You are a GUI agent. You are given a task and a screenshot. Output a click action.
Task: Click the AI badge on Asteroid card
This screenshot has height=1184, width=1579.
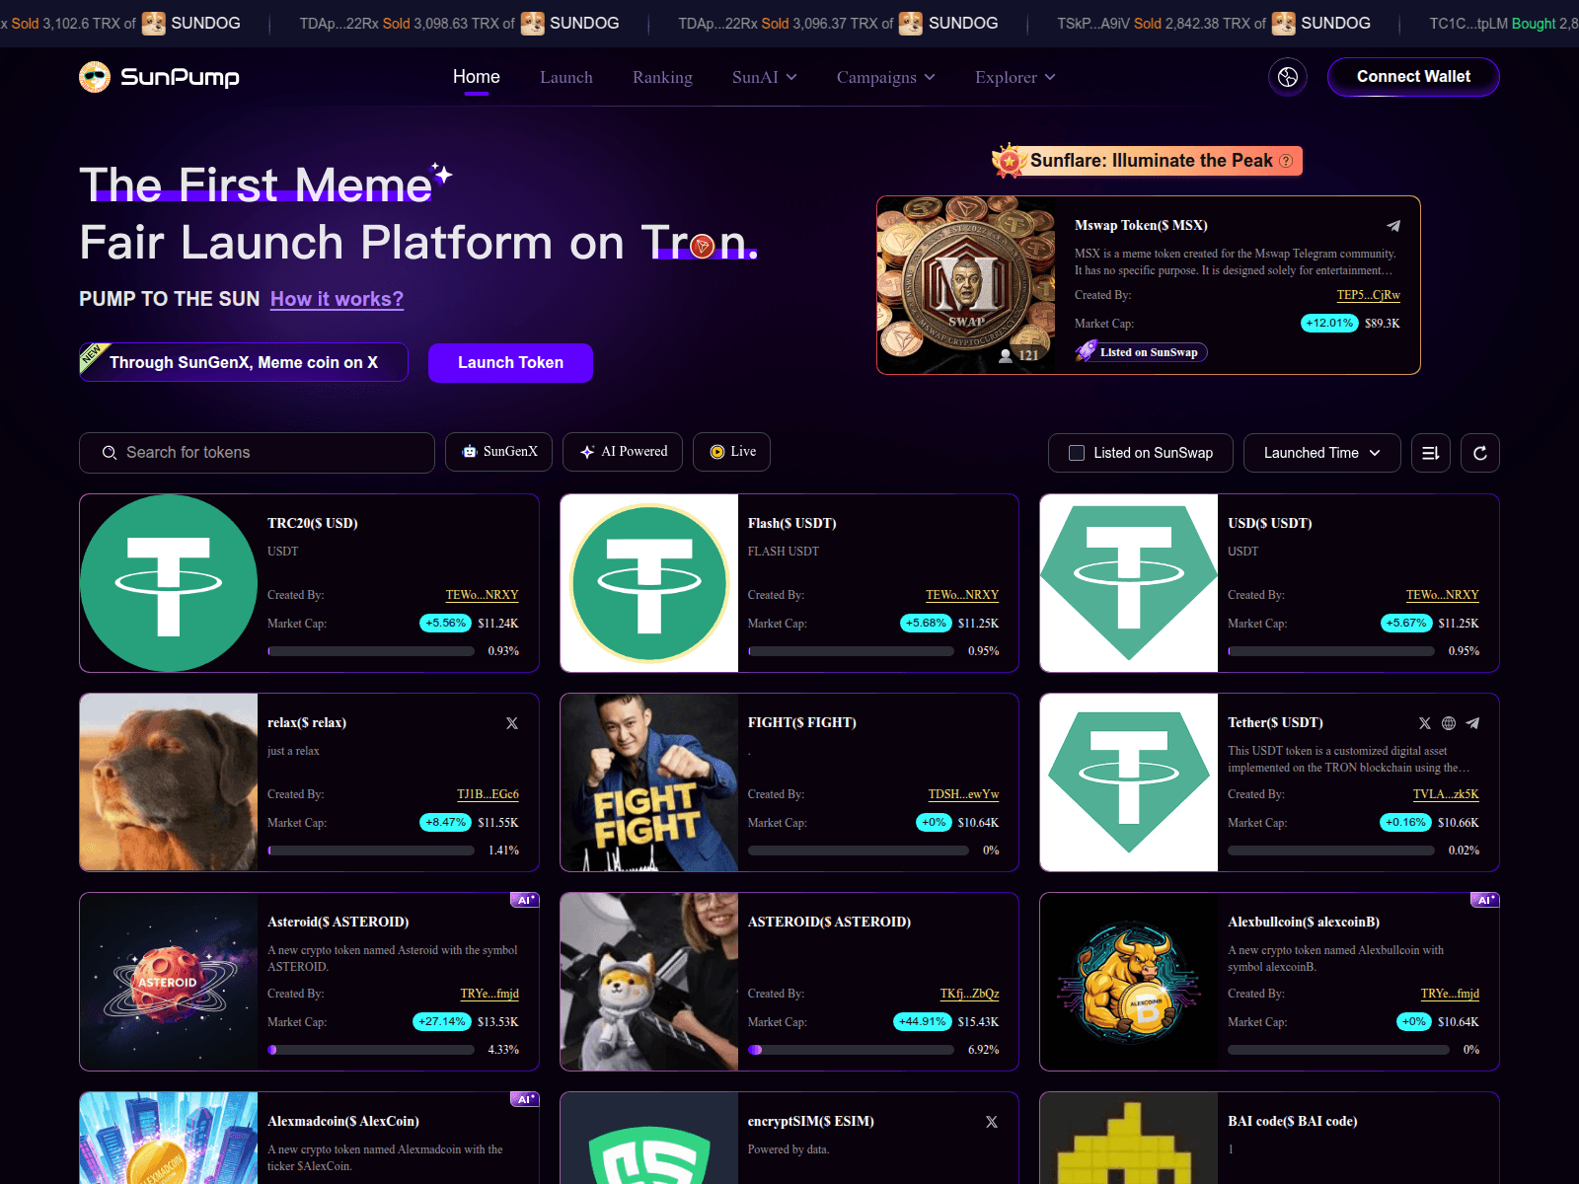[x=525, y=900]
